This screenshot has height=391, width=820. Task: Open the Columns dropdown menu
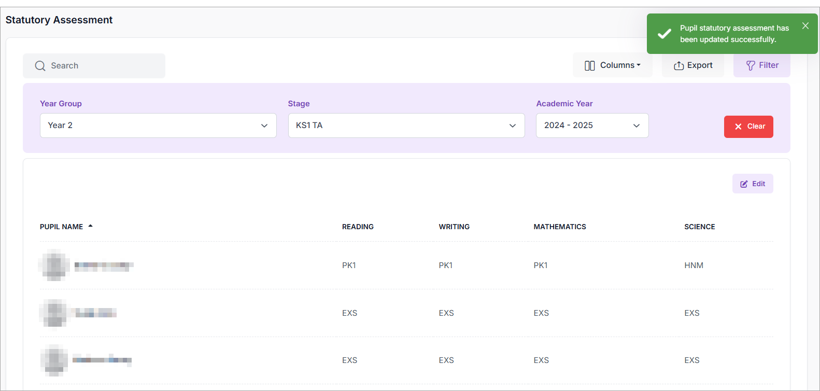[612, 65]
